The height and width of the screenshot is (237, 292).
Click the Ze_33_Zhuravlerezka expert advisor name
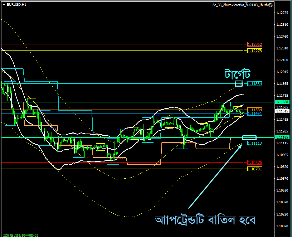point(240,5)
